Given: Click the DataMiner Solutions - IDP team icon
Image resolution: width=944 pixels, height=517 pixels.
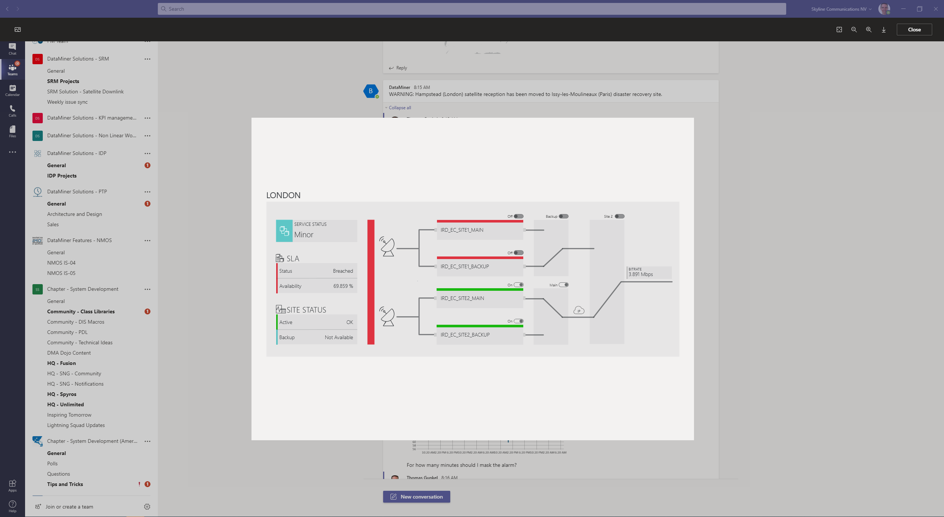Looking at the screenshot, I should (x=37, y=154).
